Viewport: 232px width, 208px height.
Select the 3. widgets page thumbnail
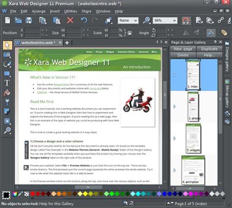coord(193,138)
